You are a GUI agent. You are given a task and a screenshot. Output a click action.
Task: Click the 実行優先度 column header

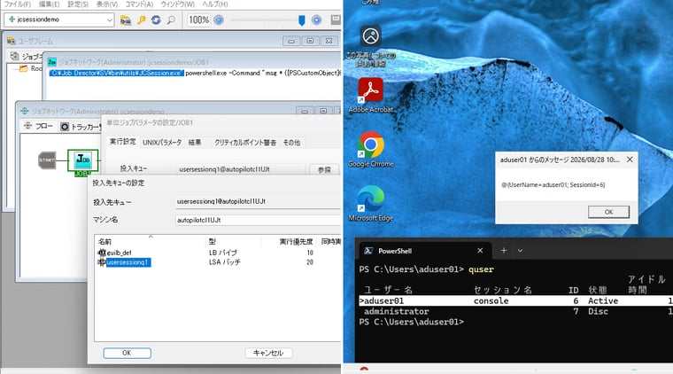290,241
